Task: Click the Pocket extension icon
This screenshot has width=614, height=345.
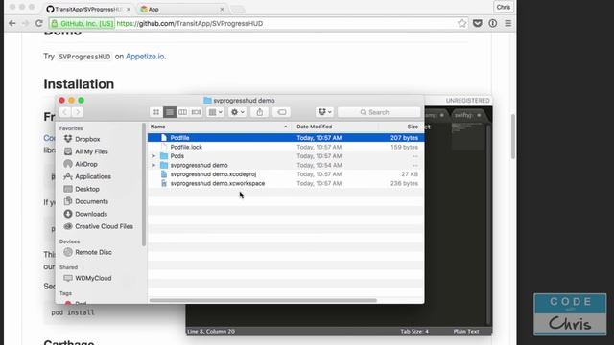Action: 478,23
